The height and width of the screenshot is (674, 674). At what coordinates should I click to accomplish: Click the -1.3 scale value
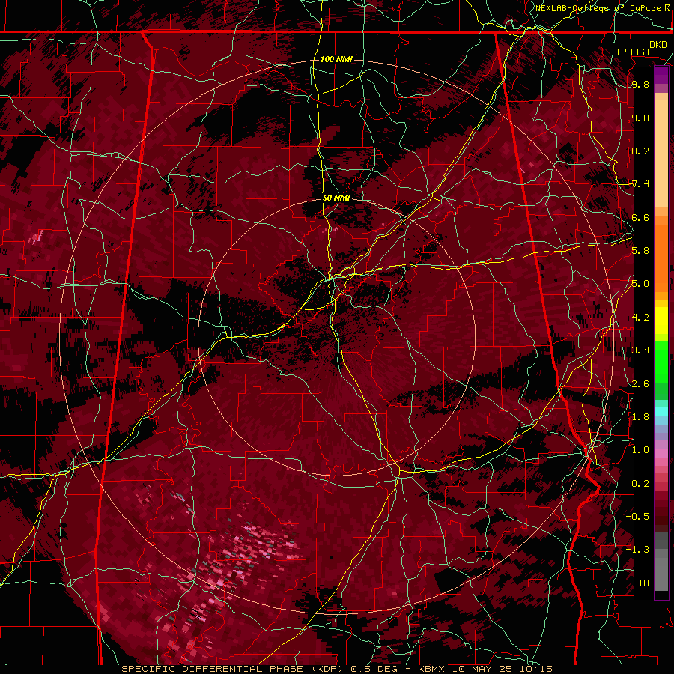click(x=637, y=550)
